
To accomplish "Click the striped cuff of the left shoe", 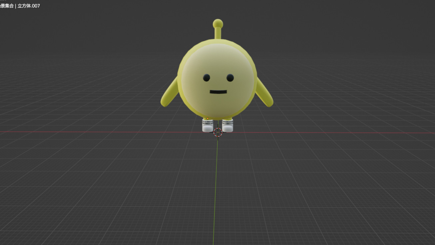I will [208, 122].
